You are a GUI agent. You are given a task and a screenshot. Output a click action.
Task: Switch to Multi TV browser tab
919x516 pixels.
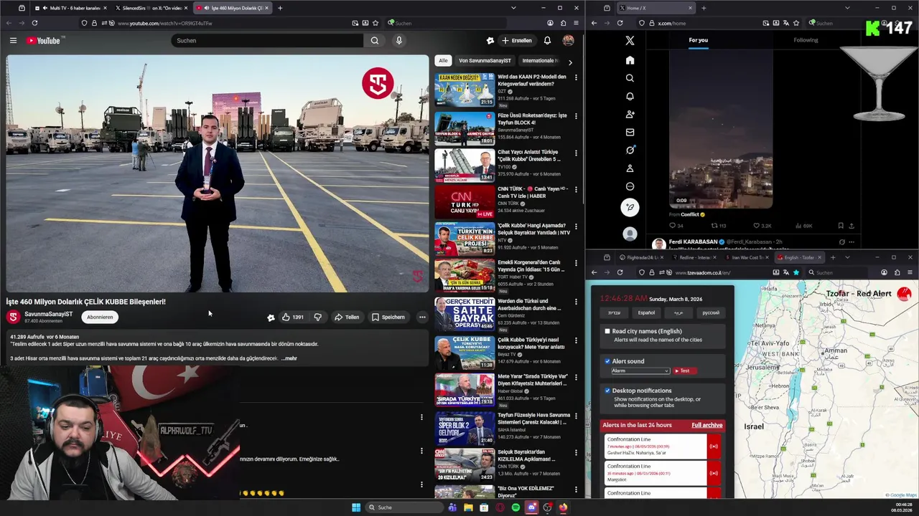tap(72, 8)
